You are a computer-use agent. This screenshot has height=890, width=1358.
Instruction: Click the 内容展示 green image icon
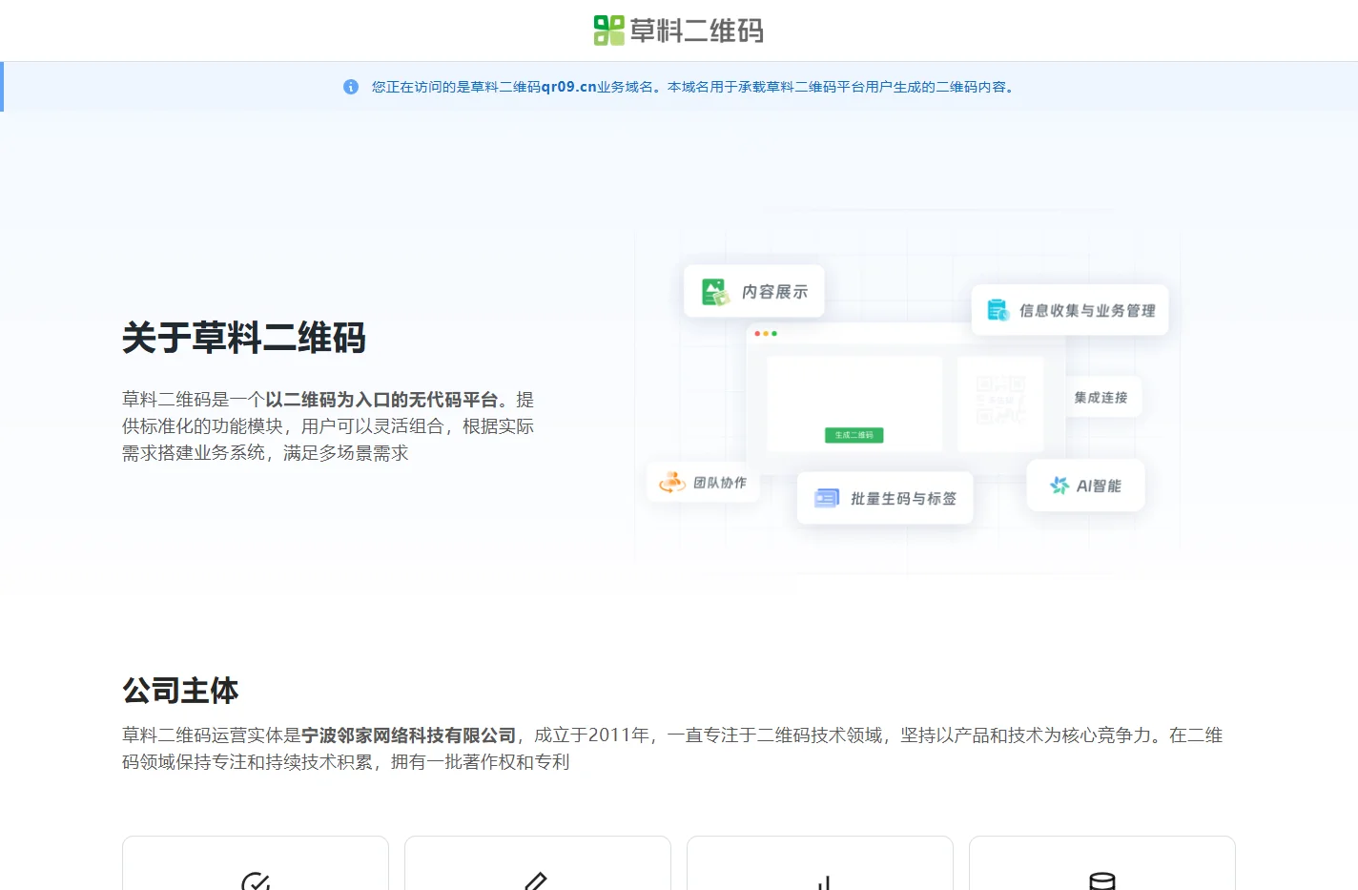coord(715,292)
